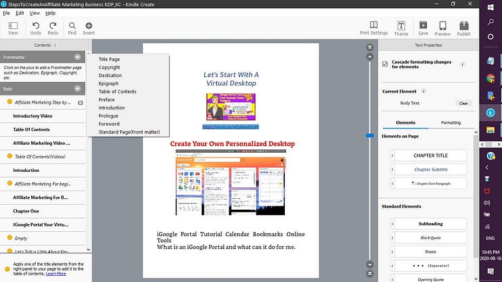The image size is (502, 282).
Task: Open the Insert tool
Action: pyautogui.click(x=89, y=28)
